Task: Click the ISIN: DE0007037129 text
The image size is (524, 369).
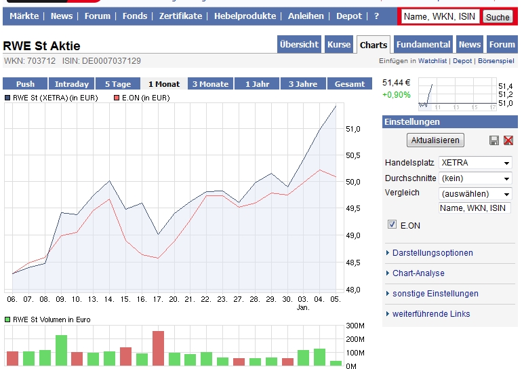Action: [x=101, y=61]
